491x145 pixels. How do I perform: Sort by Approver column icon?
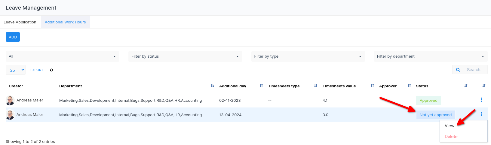coord(409,86)
